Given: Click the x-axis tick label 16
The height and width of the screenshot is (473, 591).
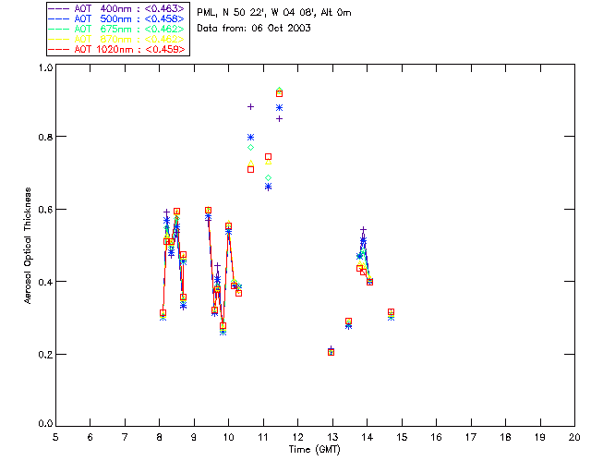Looking at the screenshot, I should click(x=437, y=437).
